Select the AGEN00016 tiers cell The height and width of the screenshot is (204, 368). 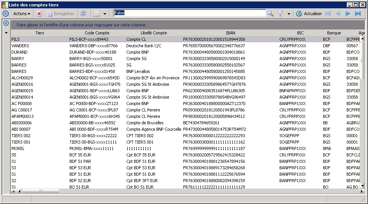[22, 85]
